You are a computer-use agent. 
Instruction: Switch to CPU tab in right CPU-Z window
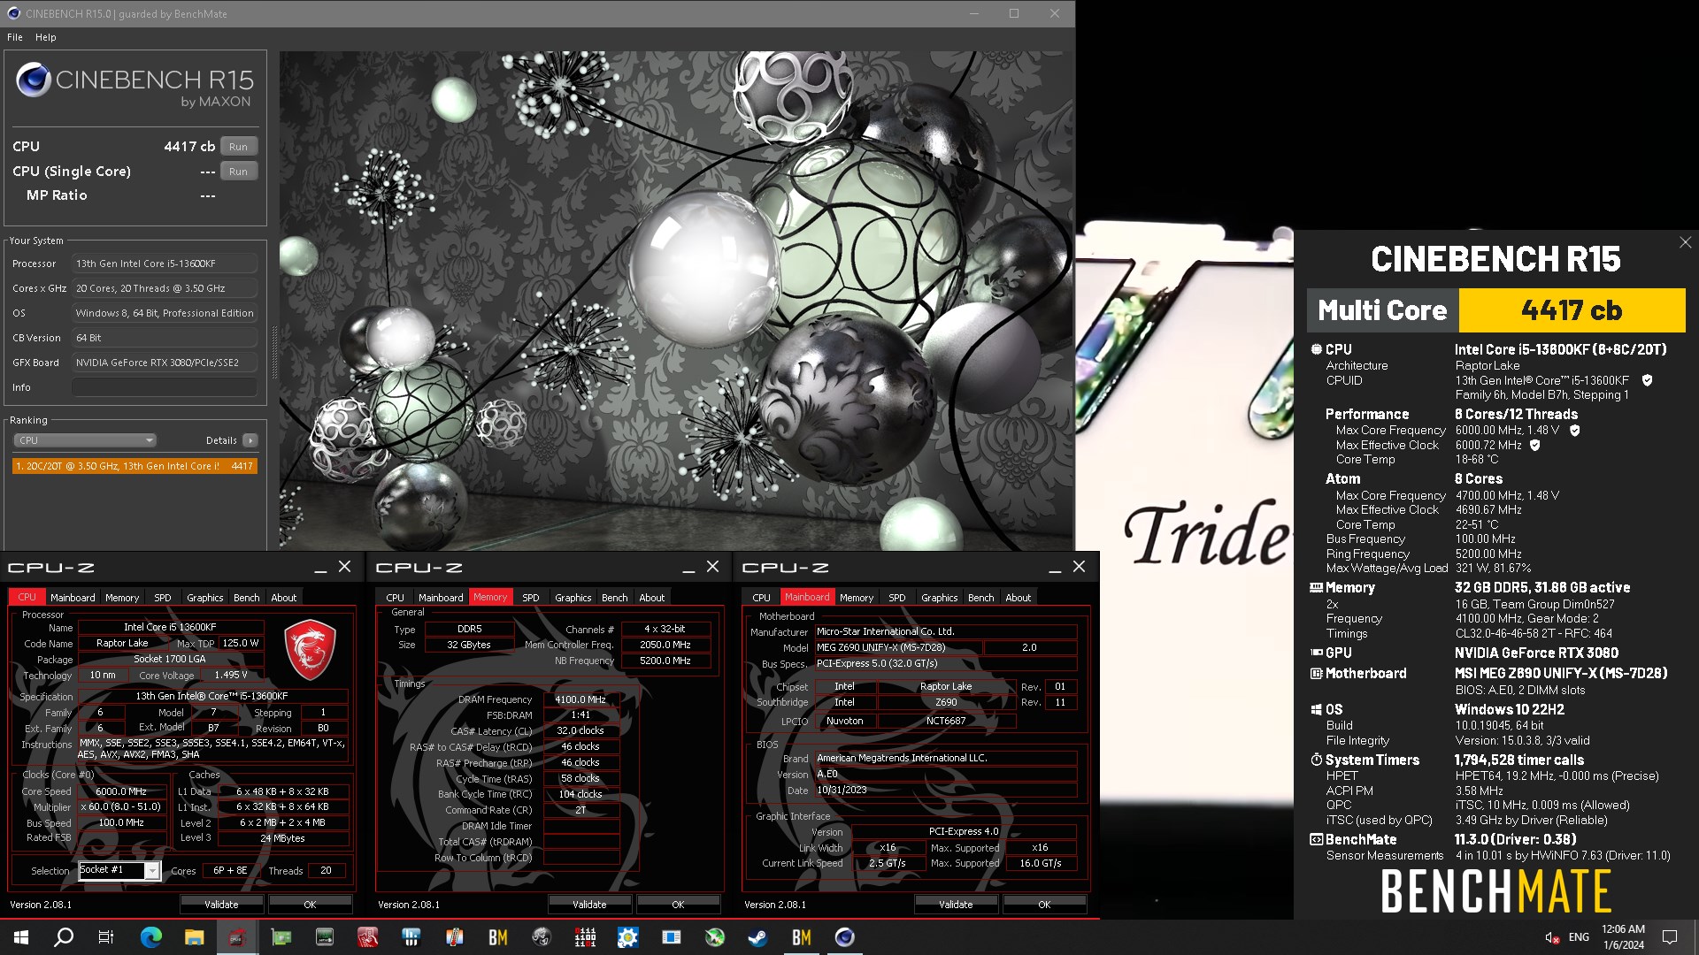pyautogui.click(x=761, y=598)
